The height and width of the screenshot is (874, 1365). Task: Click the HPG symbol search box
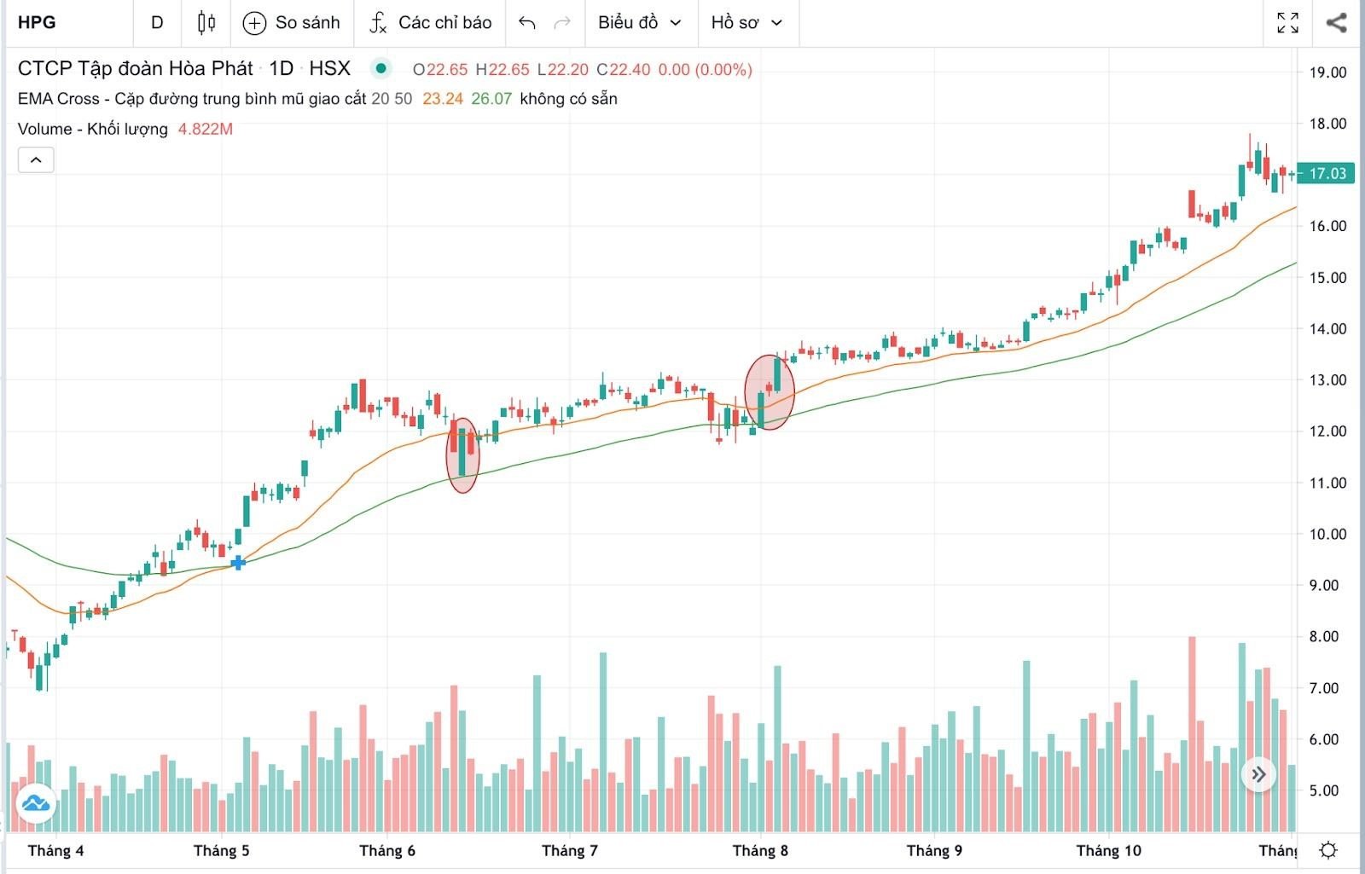(x=68, y=23)
